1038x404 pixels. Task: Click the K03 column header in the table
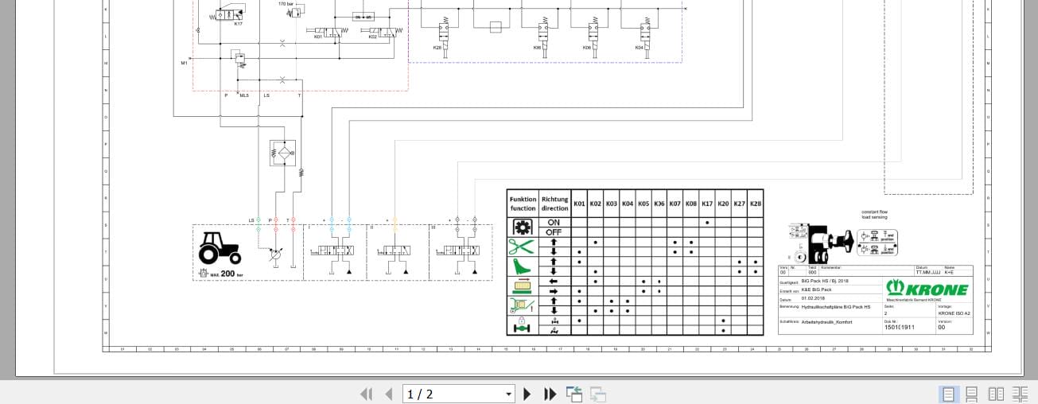click(611, 204)
